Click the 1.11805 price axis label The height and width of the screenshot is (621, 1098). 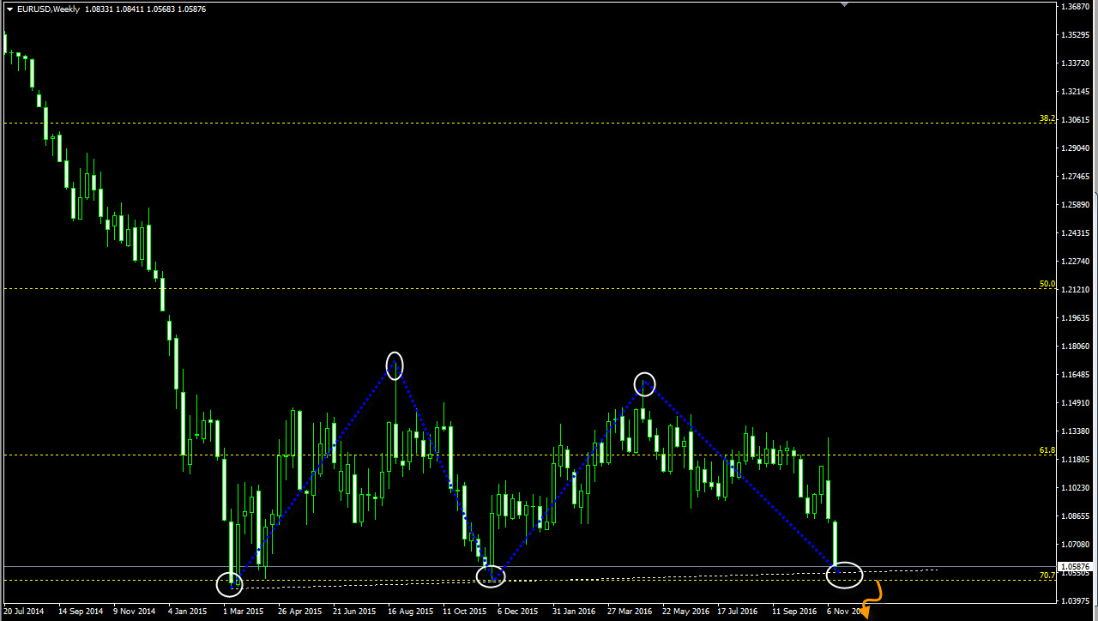click(x=1076, y=460)
